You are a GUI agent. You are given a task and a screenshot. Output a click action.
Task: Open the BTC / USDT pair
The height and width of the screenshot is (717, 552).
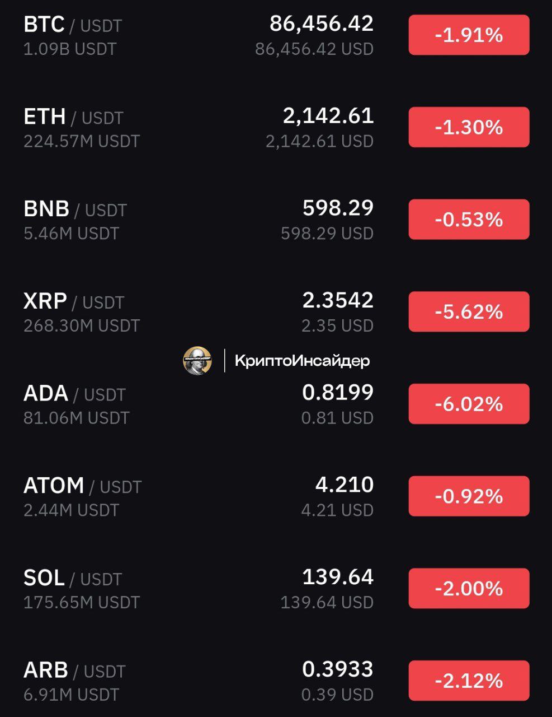[73, 25]
